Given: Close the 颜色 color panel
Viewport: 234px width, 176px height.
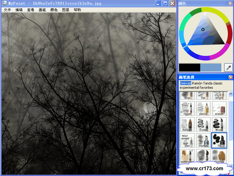Looking at the screenshot, I should pos(230,3).
